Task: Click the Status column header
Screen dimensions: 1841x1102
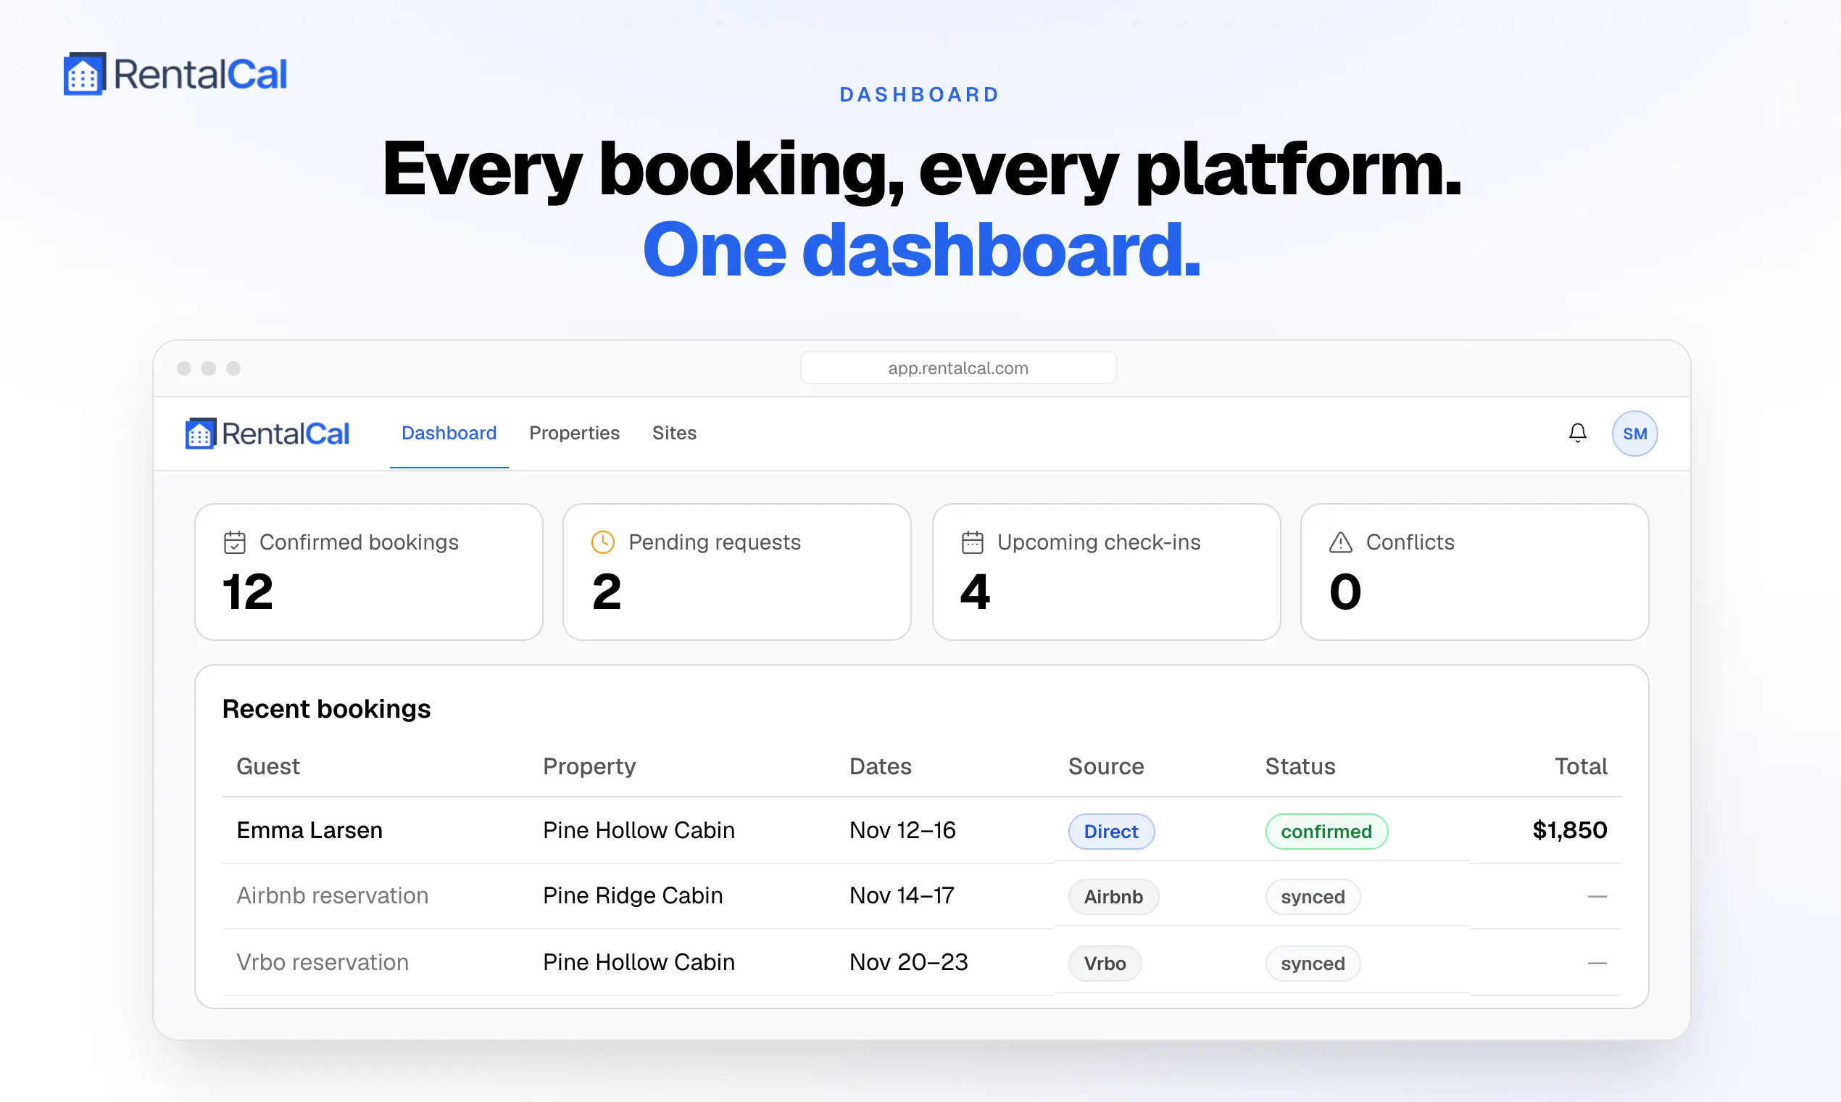Action: coord(1300,766)
